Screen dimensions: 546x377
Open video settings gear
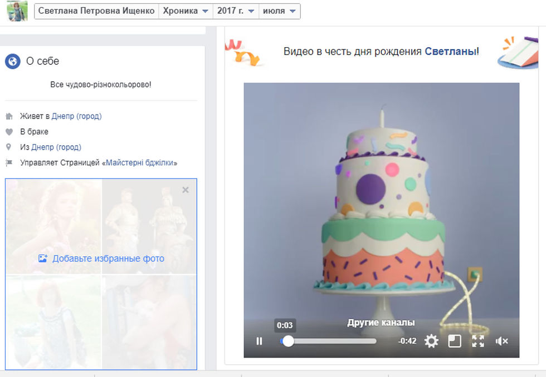tap(431, 341)
